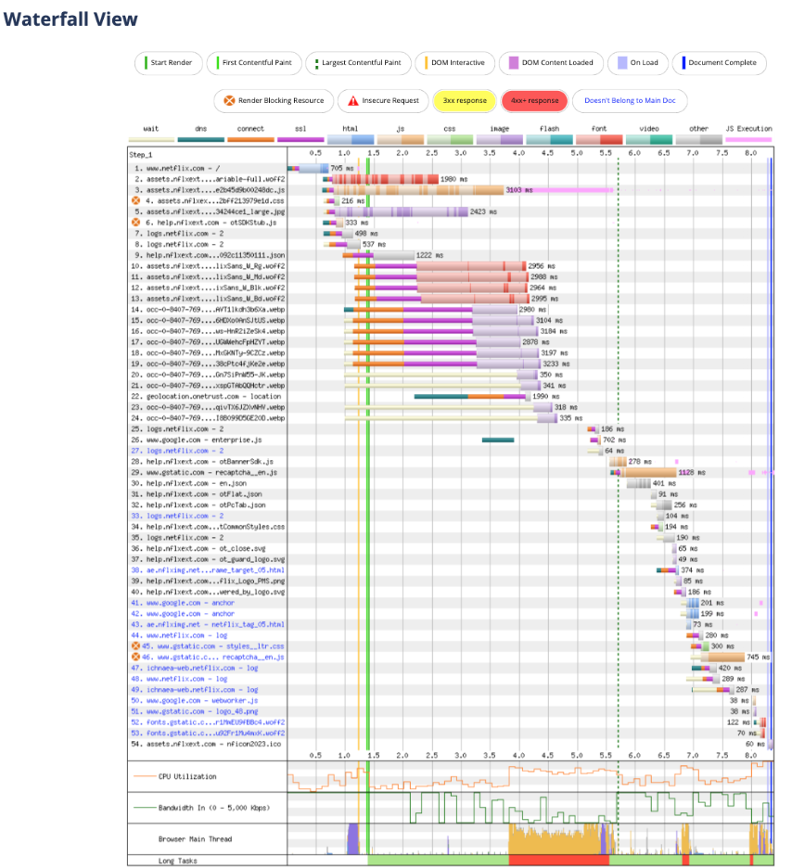Click the purple DOM Content Loaded legend square

[x=513, y=63]
